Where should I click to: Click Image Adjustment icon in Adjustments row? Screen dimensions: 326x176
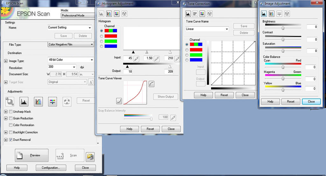53,102
